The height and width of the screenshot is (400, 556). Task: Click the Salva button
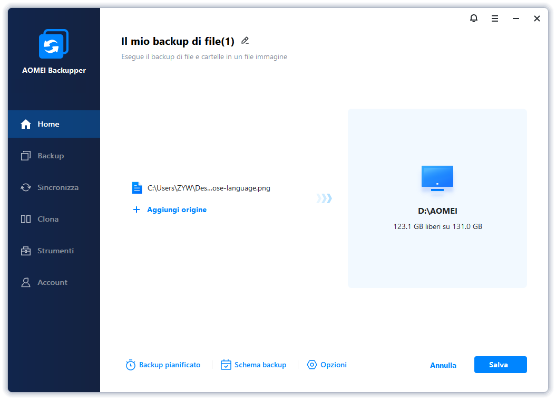coord(500,365)
